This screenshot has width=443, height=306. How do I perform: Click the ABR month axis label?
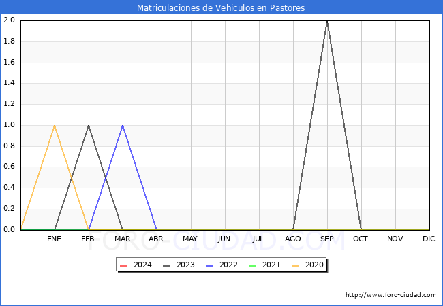pyautogui.click(x=156, y=239)
